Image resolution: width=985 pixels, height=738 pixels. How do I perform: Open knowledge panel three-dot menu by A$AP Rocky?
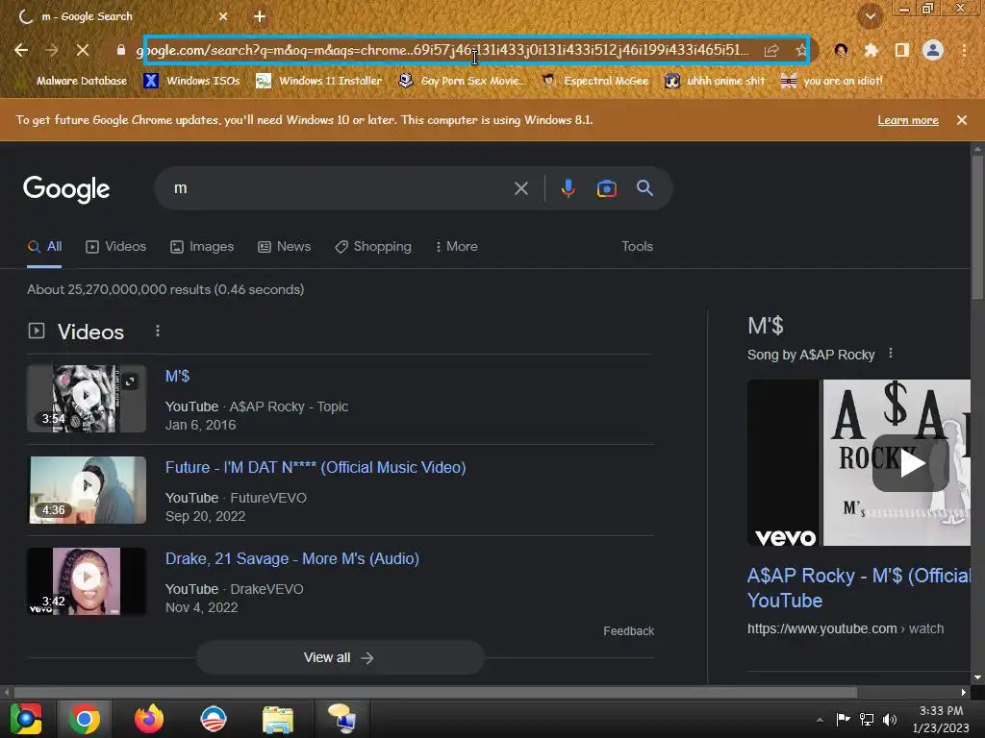pyautogui.click(x=890, y=354)
